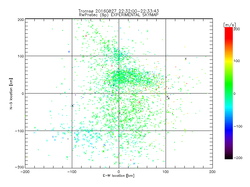Screen dimensions: 250x187
Task: Click the 'E-W location [km]' axis label
Action: pyautogui.click(x=118, y=175)
